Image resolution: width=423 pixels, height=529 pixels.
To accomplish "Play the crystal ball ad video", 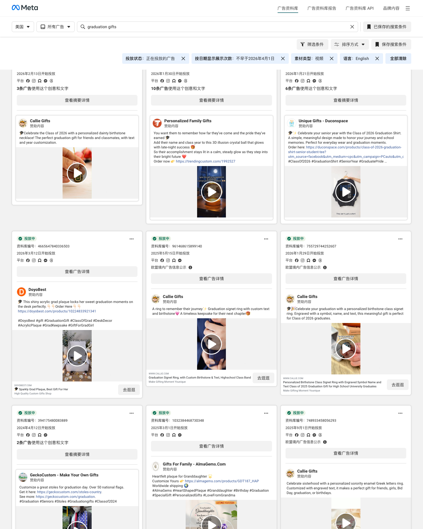I will [x=211, y=192].
